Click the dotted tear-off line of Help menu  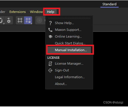[x=69, y=18]
